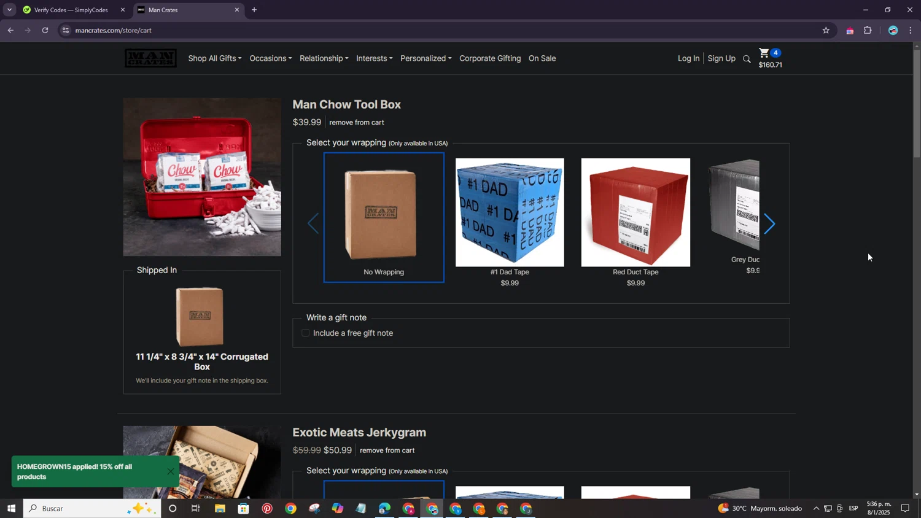Go back with browser back arrow

coord(10,30)
